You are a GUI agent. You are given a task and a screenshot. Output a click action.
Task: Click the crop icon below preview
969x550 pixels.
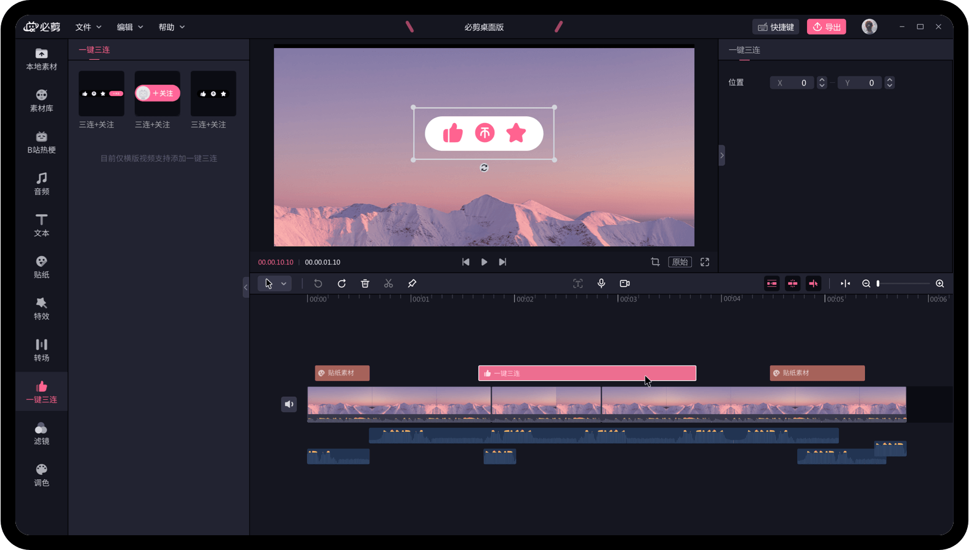(x=655, y=262)
